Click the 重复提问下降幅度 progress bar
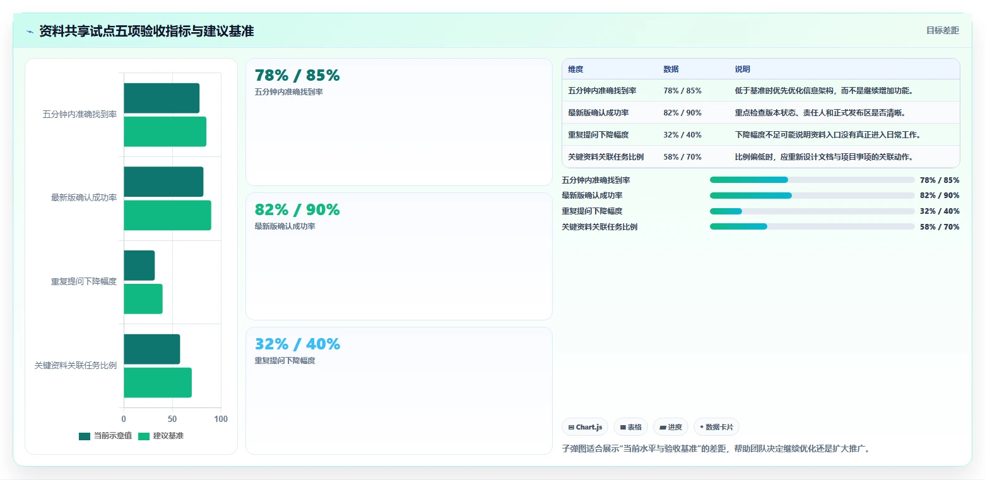The image size is (985, 480). pos(812,211)
